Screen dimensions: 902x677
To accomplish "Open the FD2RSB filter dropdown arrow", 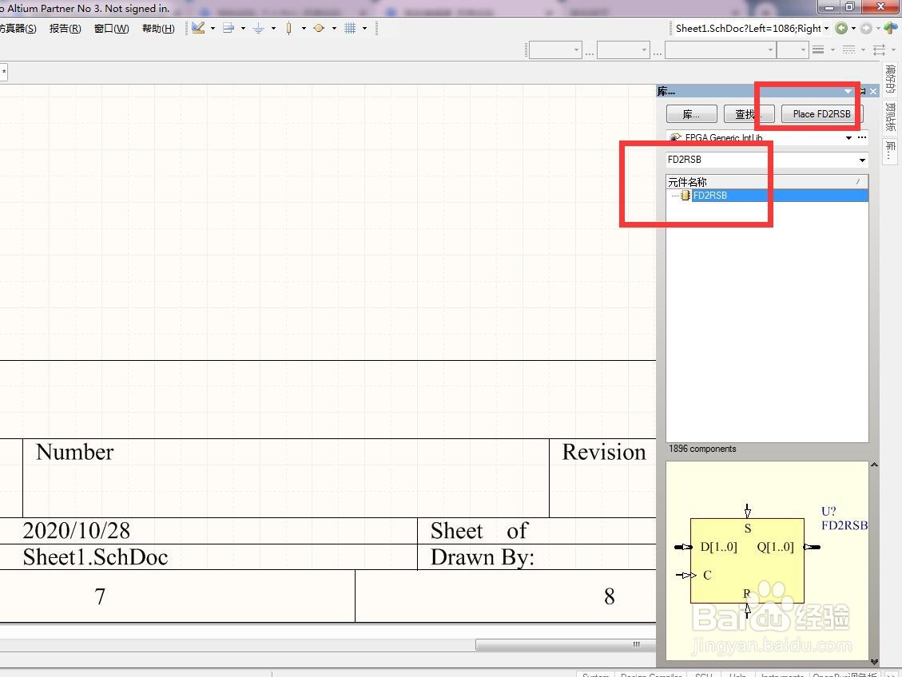I will pyautogui.click(x=862, y=160).
